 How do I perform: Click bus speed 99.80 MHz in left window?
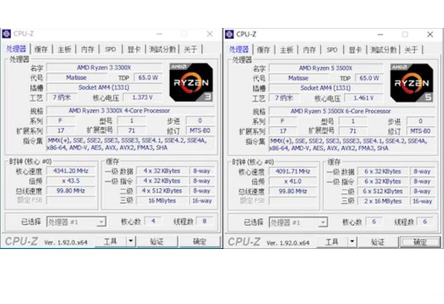click(x=71, y=191)
